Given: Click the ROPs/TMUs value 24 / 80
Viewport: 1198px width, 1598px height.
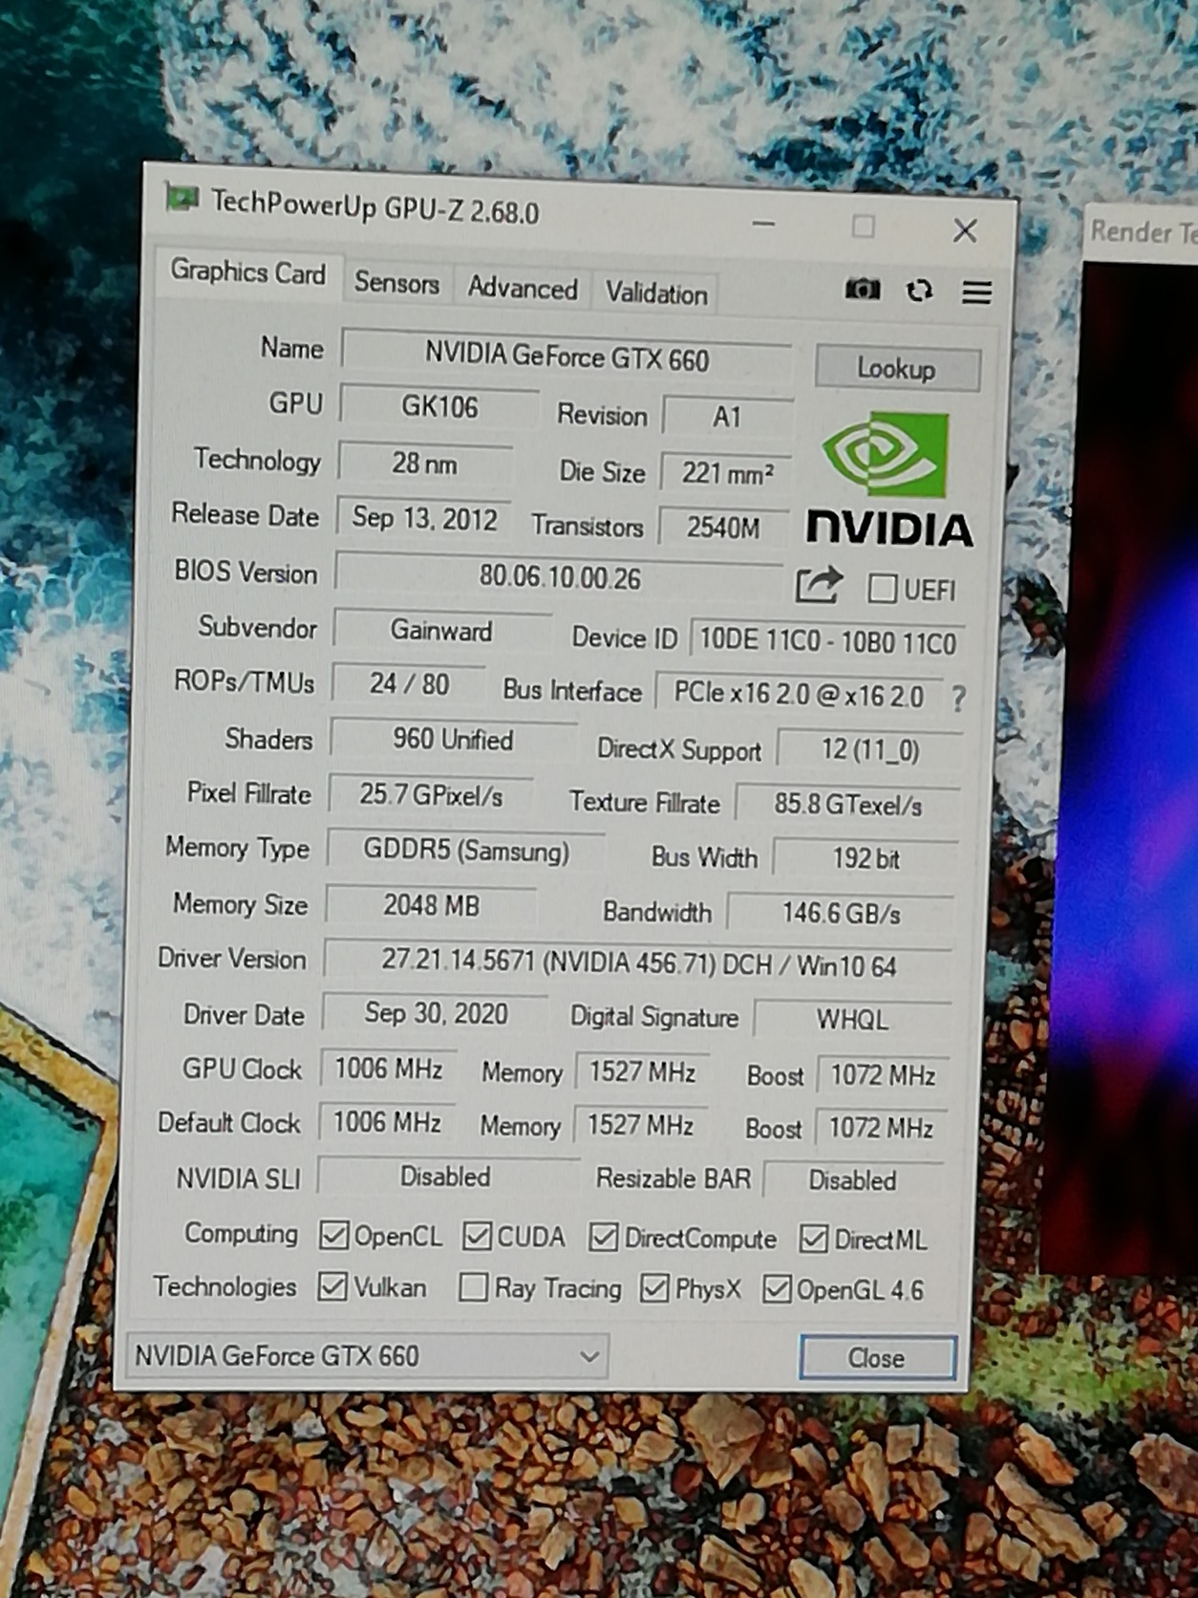Looking at the screenshot, I should click(409, 683).
